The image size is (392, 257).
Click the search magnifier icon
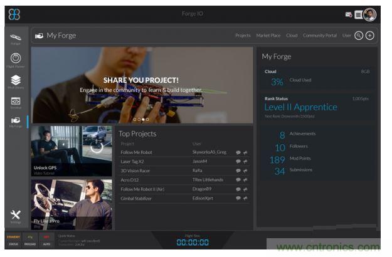pos(359,36)
